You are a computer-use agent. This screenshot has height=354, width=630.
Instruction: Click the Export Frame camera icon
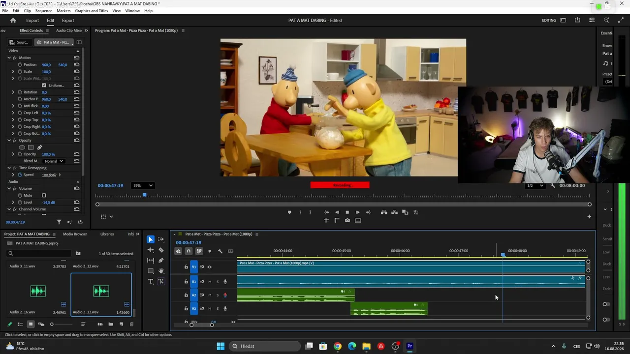pyautogui.click(x=347, y=220)
